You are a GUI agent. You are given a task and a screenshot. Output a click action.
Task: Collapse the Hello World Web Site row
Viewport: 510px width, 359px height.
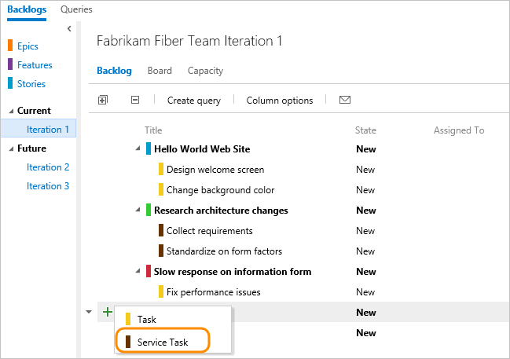pyautogui.click(x=138, y=149)
